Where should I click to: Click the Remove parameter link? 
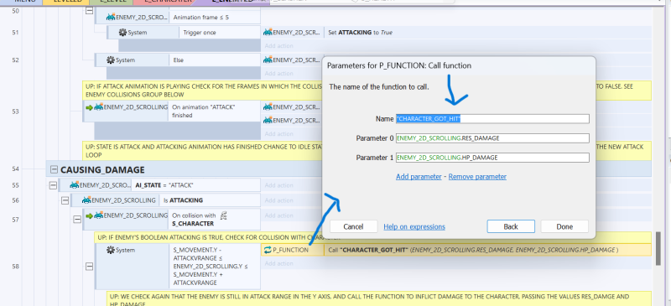477,176
